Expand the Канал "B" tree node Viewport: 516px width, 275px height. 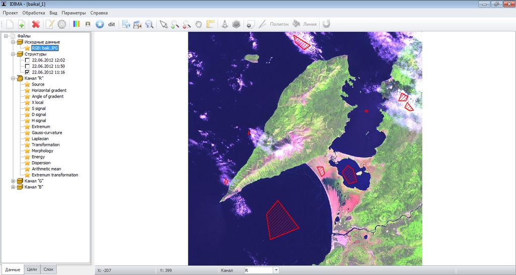tap(13, 187)
